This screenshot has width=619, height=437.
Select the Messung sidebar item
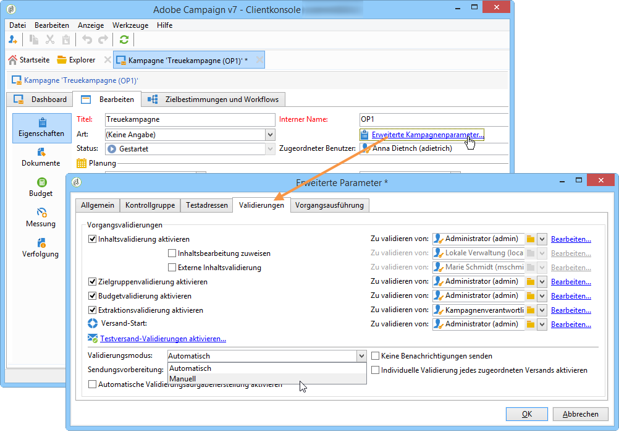click(41, 218)
